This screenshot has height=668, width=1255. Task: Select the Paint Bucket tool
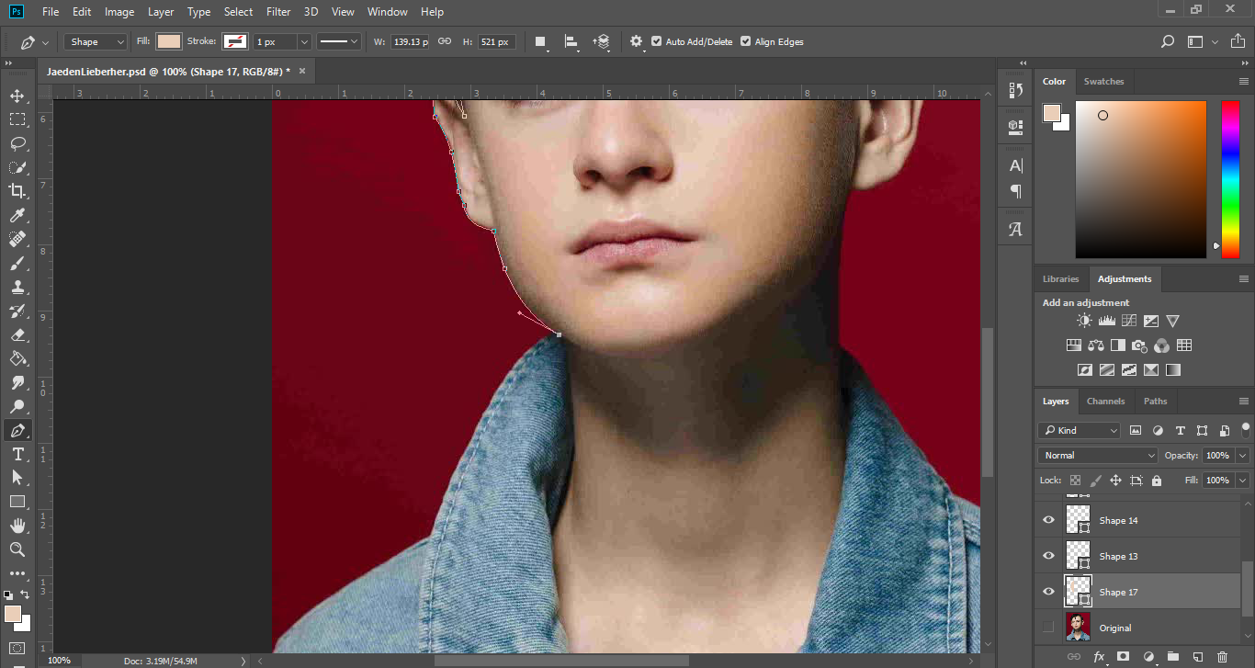click(x=17, y=358)
